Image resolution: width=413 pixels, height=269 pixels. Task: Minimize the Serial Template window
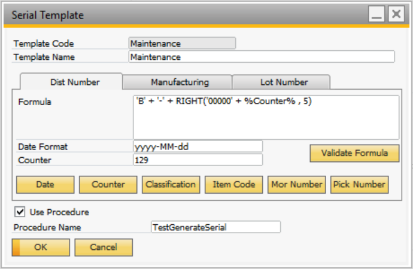click(x=376, y=14)
